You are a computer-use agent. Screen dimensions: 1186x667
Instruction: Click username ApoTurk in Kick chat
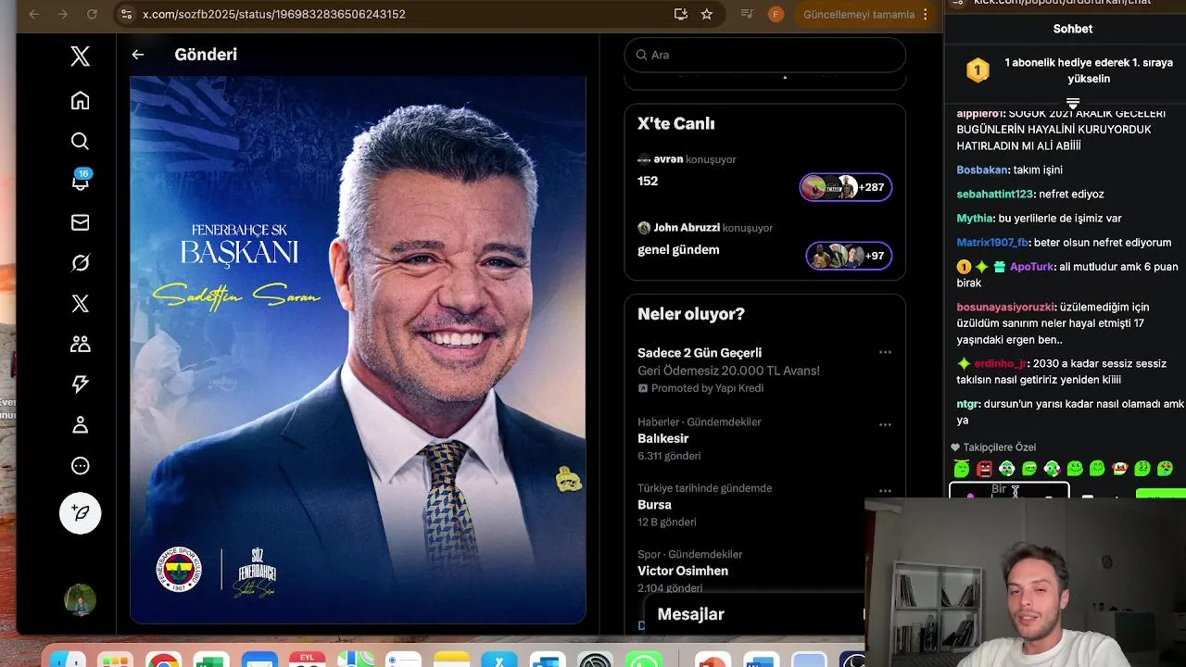1031,267
